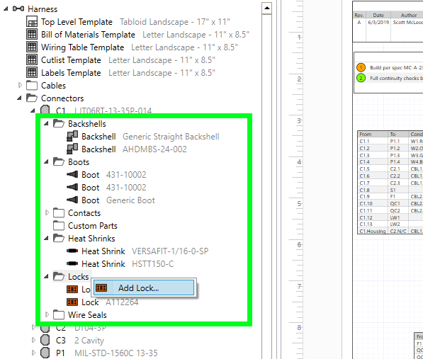Click the Cutlist Template grid icon
The width and height of the screenshot is (423, 359).
tap(32, 59)
